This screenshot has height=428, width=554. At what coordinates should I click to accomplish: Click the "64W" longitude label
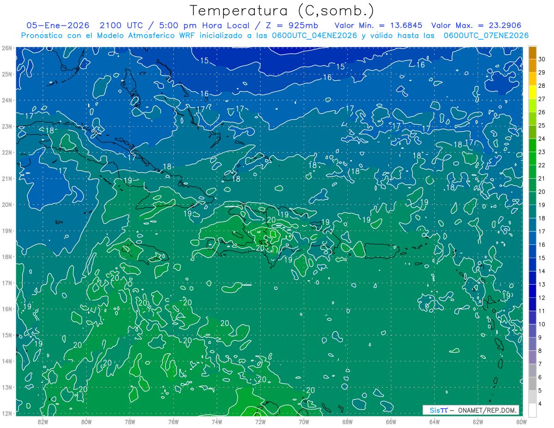(x=434, y=422)
